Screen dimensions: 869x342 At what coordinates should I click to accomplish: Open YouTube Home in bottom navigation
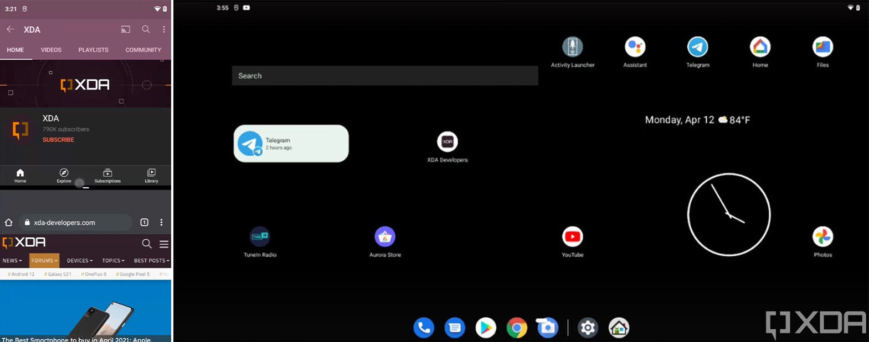20,176
